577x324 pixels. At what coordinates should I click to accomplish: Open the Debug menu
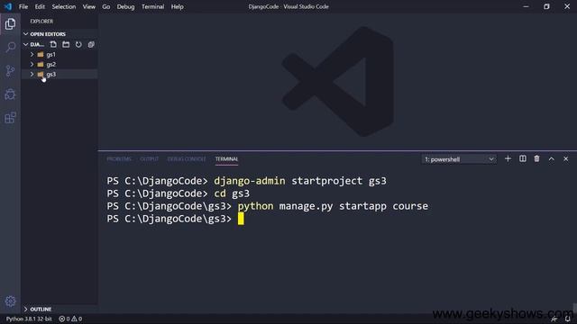[x=125, y=6]
